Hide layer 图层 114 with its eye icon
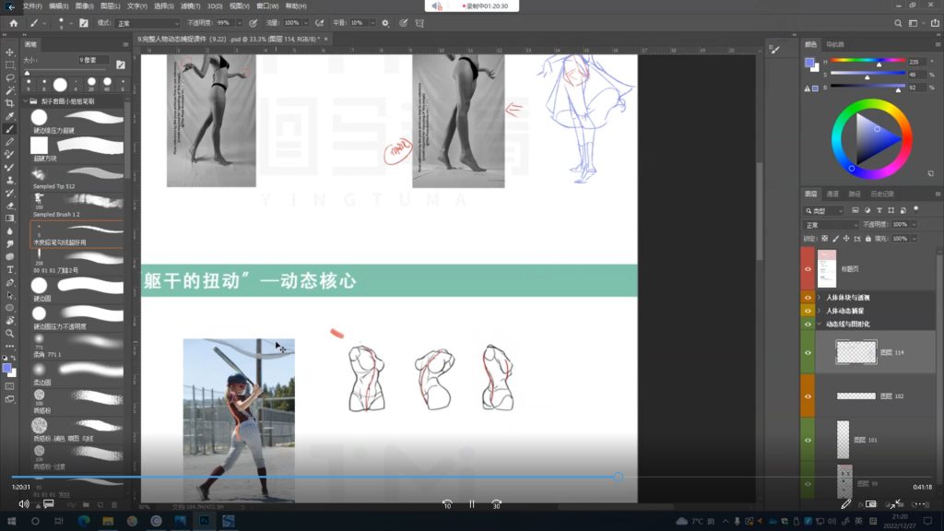 (x=808, y=353)
